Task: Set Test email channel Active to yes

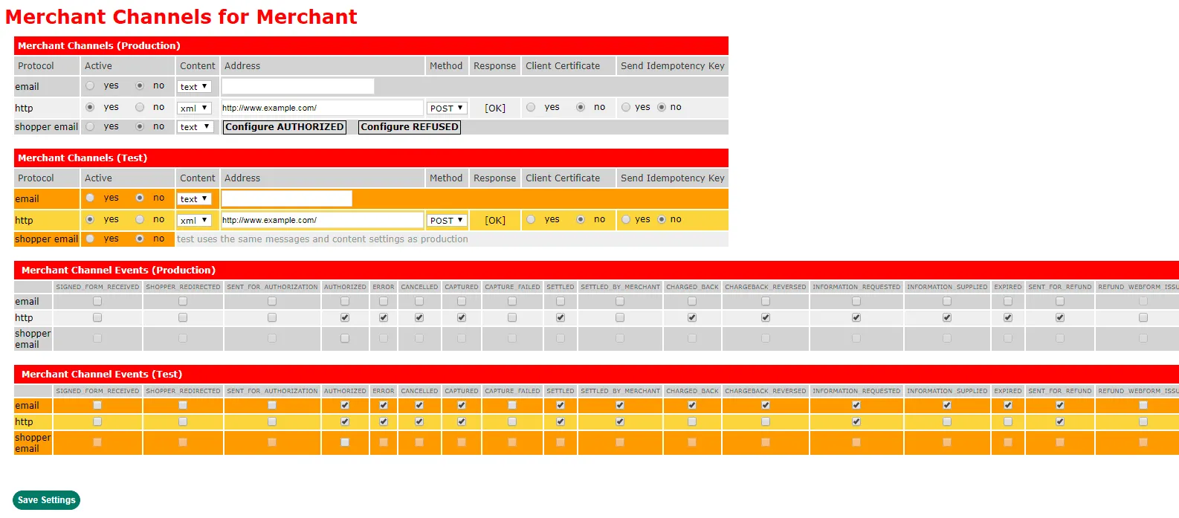Action: pos(90,198)
